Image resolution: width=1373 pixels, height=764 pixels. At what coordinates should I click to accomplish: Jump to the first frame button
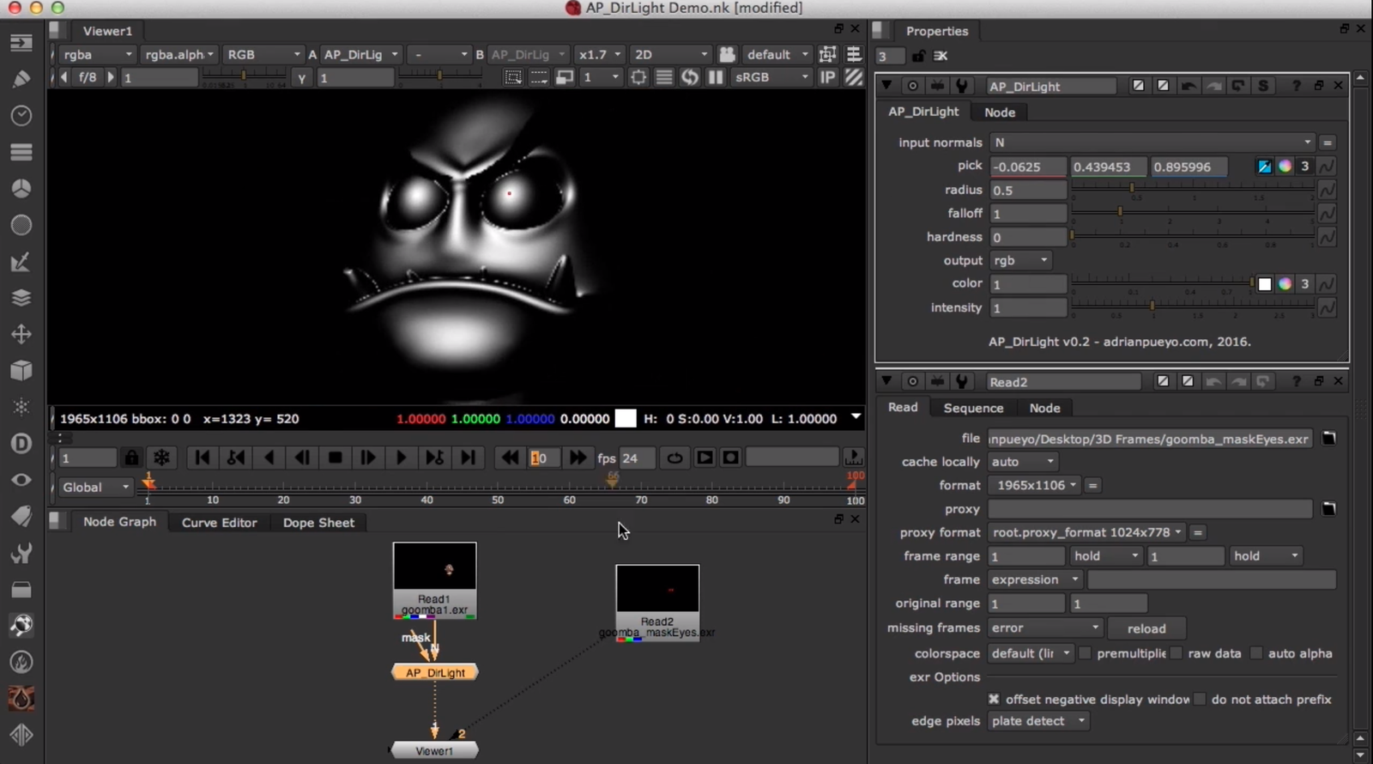pos(203,458)
